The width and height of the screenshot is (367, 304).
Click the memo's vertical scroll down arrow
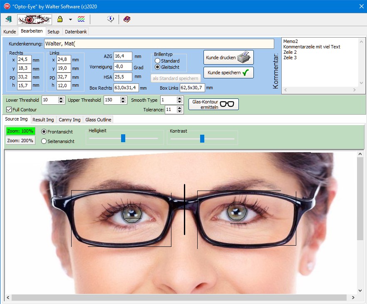tap(361, 83)
